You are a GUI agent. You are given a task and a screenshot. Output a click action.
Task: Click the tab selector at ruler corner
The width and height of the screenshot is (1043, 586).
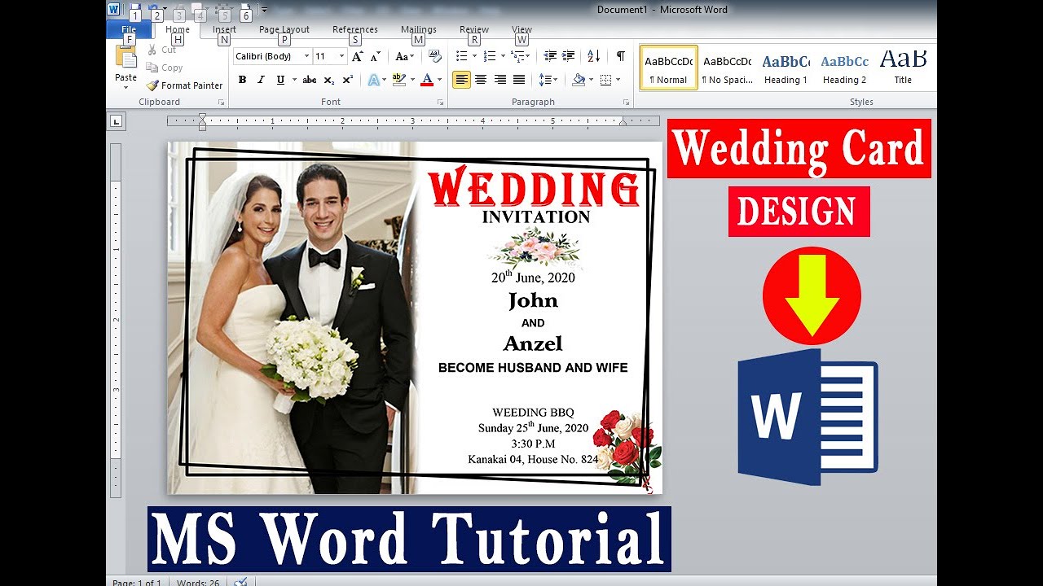tap(117, 122)
